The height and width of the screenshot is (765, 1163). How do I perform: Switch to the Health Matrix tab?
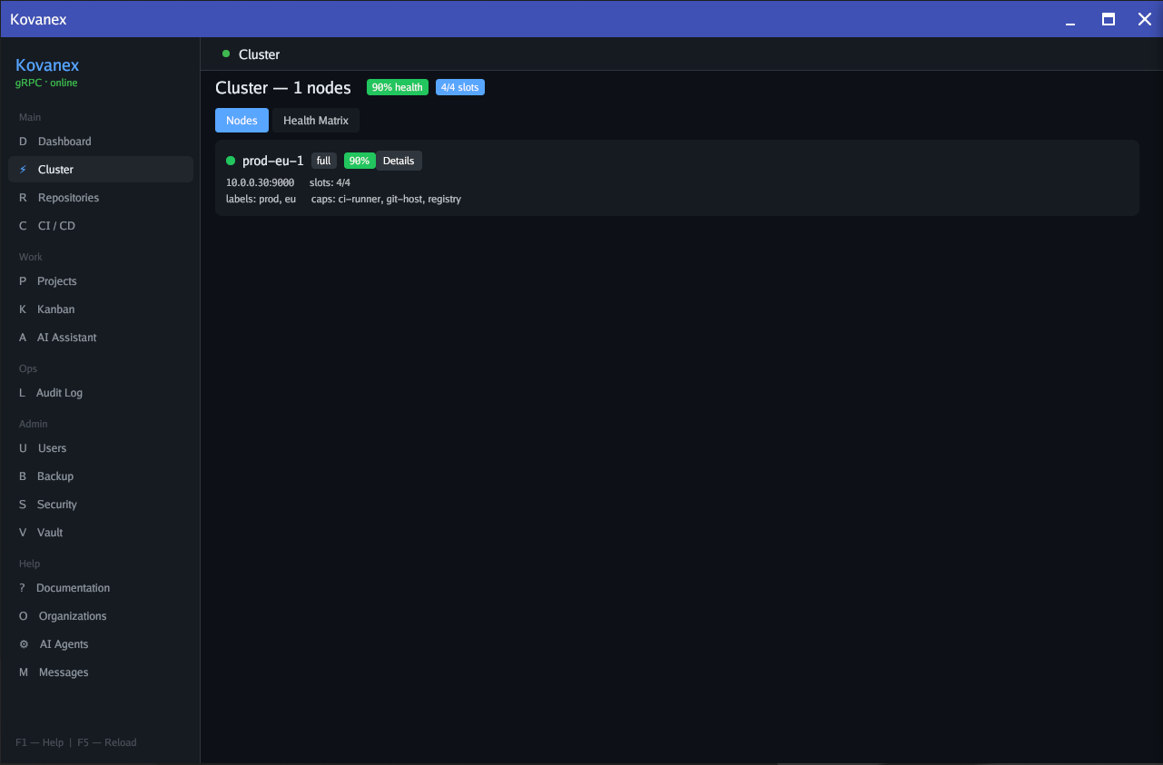click(315, 120)
